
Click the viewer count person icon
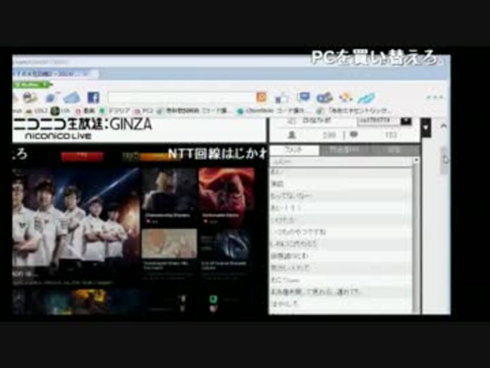click(x=291, y=135)
